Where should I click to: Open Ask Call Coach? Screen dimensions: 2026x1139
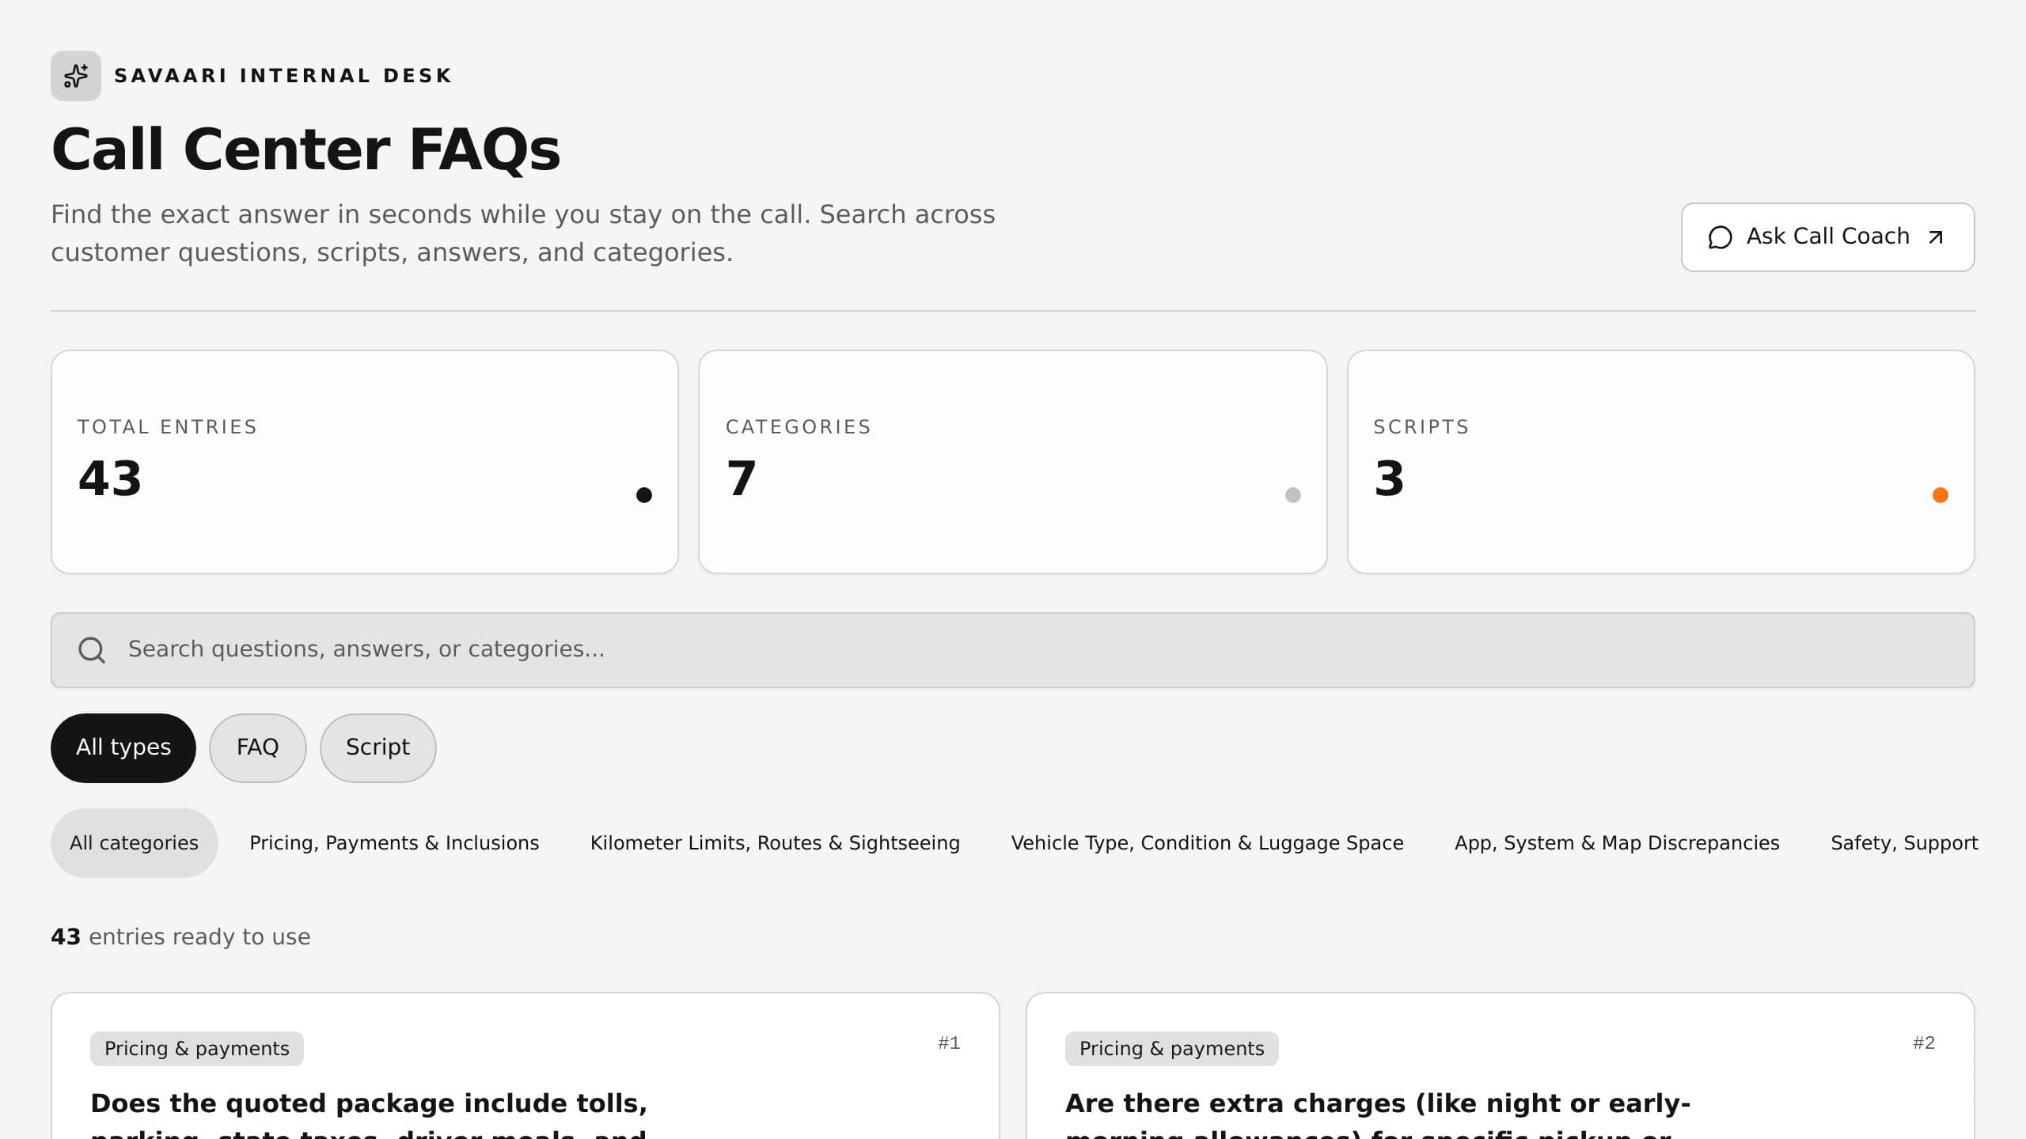tap(1828, 237)
